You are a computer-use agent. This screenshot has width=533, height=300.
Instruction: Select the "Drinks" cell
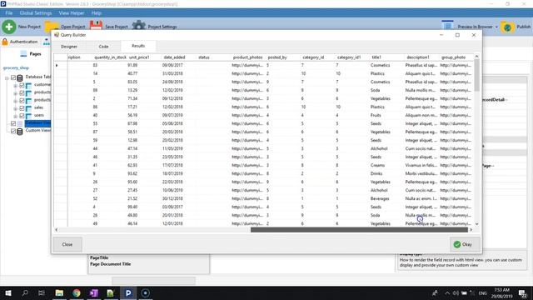click(376, 173)
